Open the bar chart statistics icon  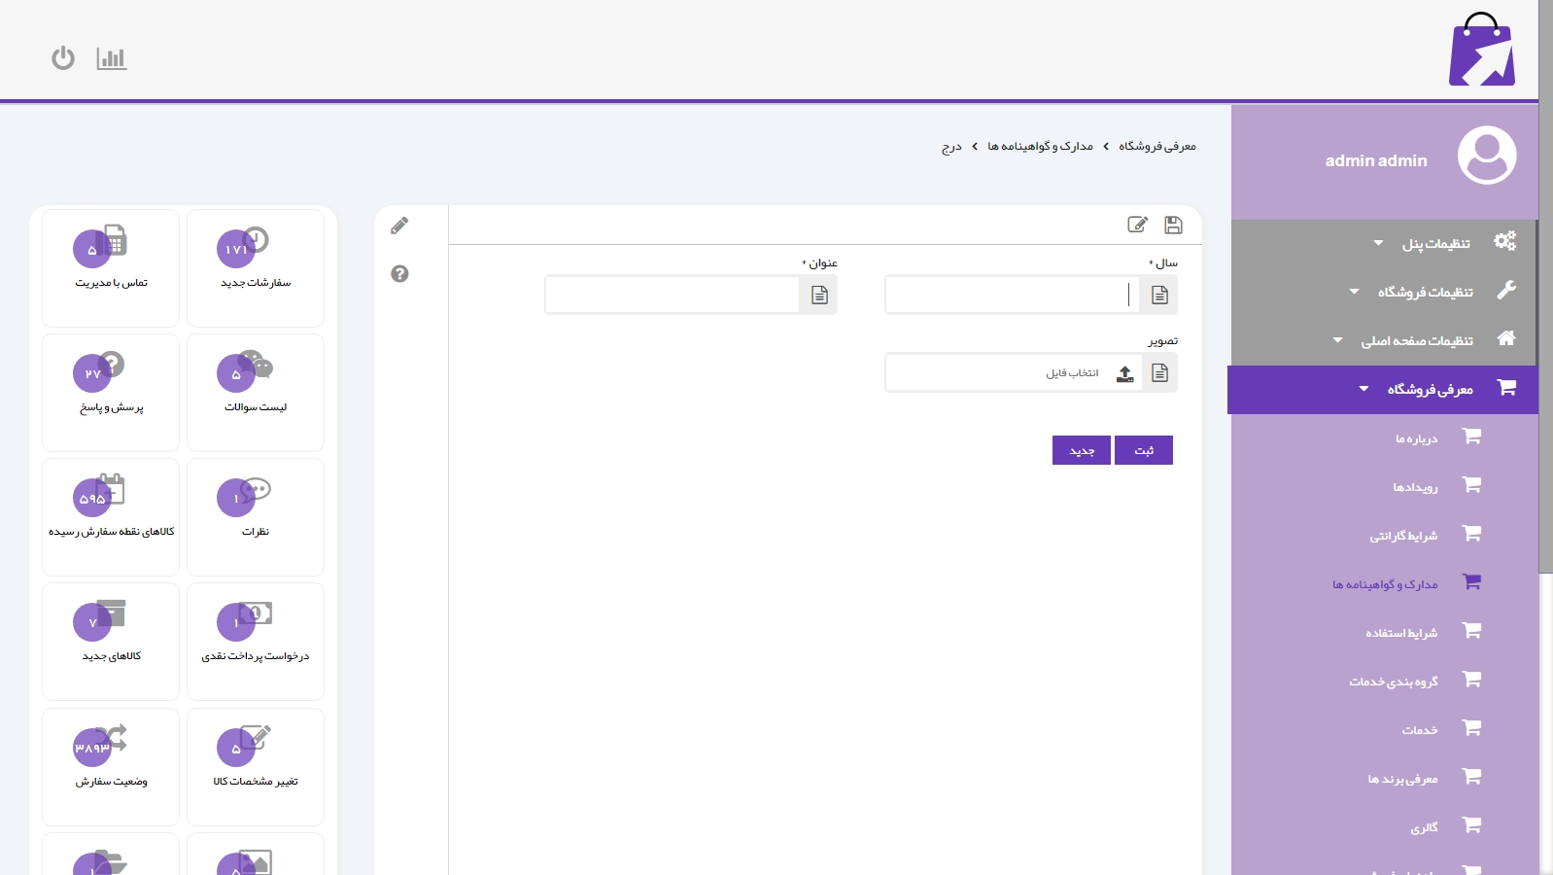pyautogui.click(x=112, y=58)
